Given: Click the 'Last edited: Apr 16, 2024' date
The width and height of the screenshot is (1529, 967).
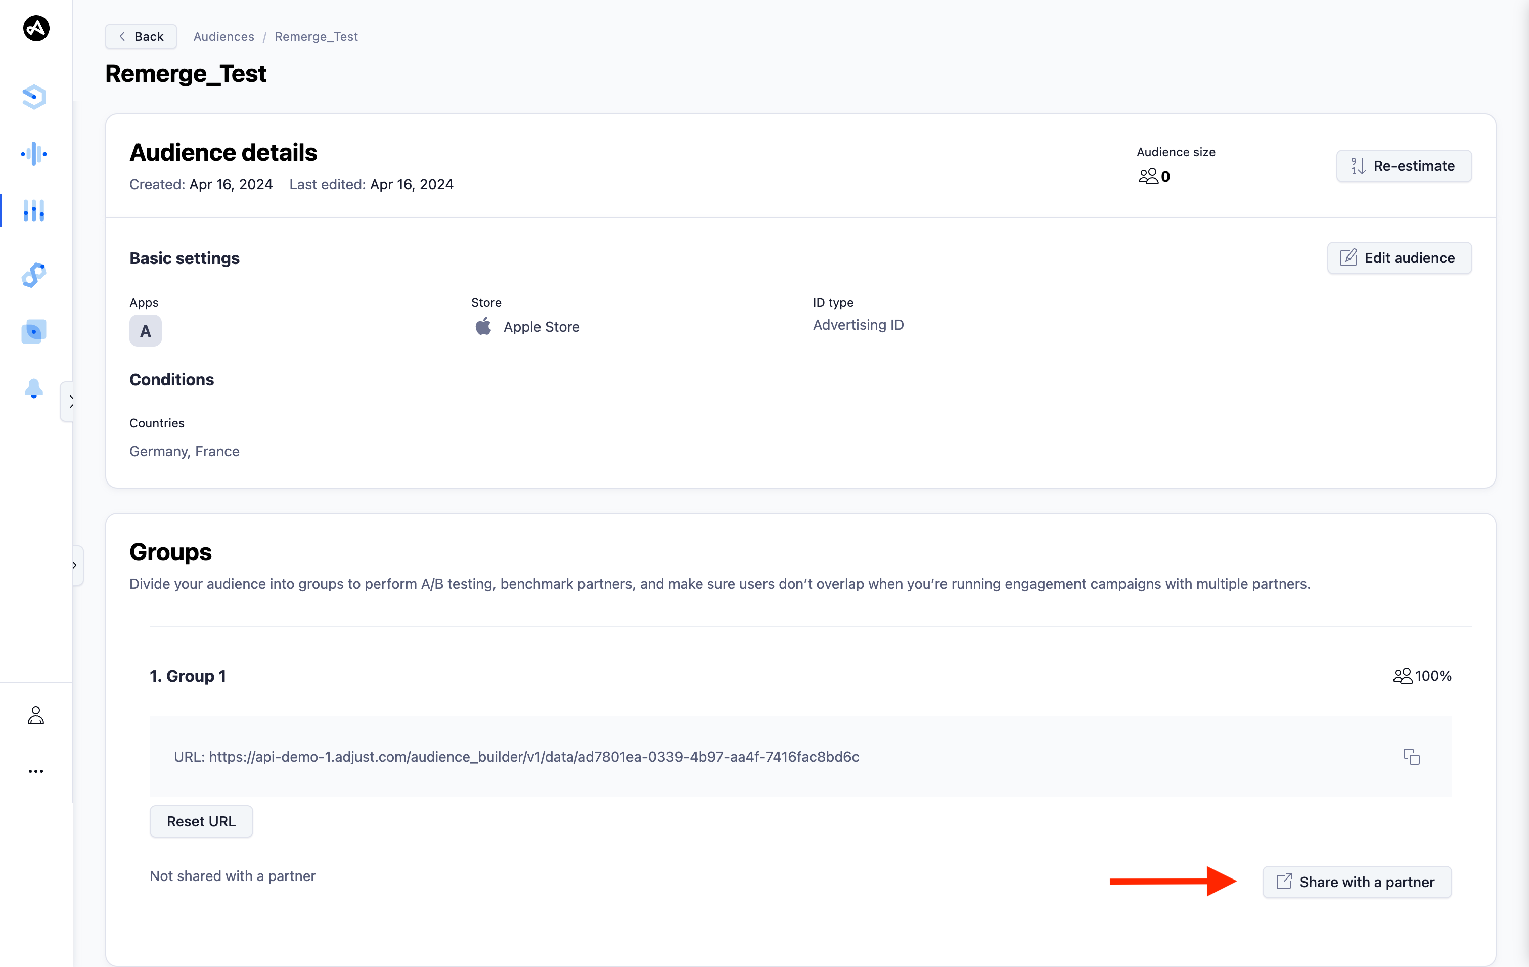Looking at the screenshot, I should pos(372,184).
